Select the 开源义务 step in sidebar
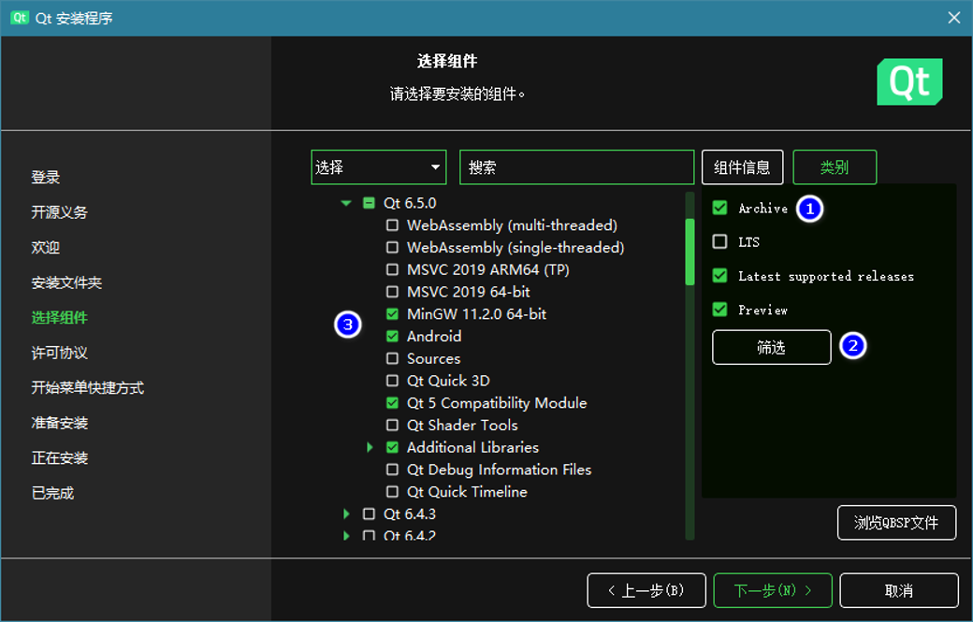Image resolution: width=973 pixels, height=622 pixels. [x=60, y=212]
